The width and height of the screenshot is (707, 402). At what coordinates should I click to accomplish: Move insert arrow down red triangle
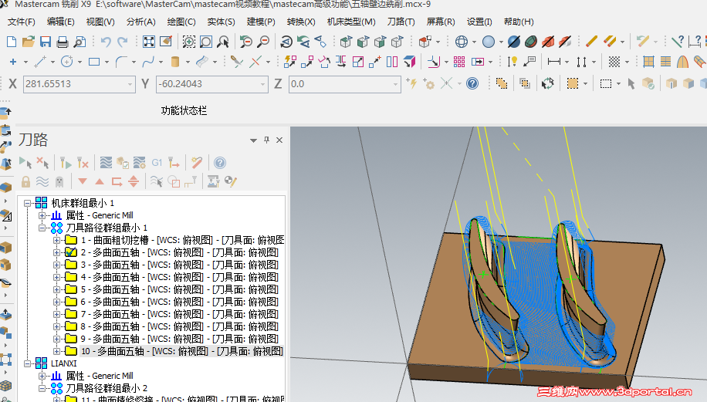point(83,181)
